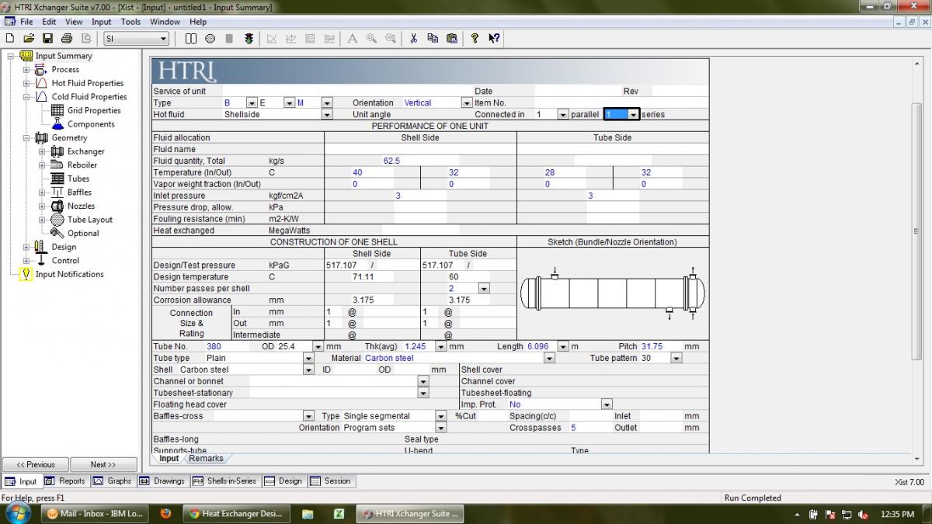Open the Tube type Plain dropdown
Image resolution: width=932 pixels, height=524 pixels.
pyautogui.click(x=308, y=358)
